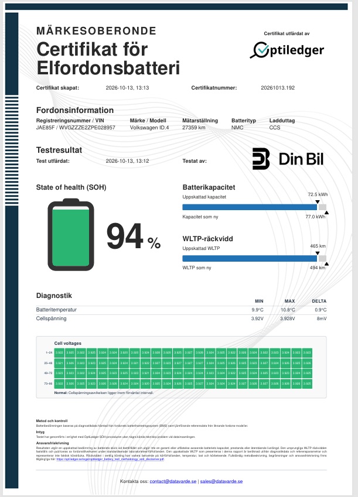The image size is (358, 497).
Task: Click the Intyg heading
Action: tap(40, 432)
